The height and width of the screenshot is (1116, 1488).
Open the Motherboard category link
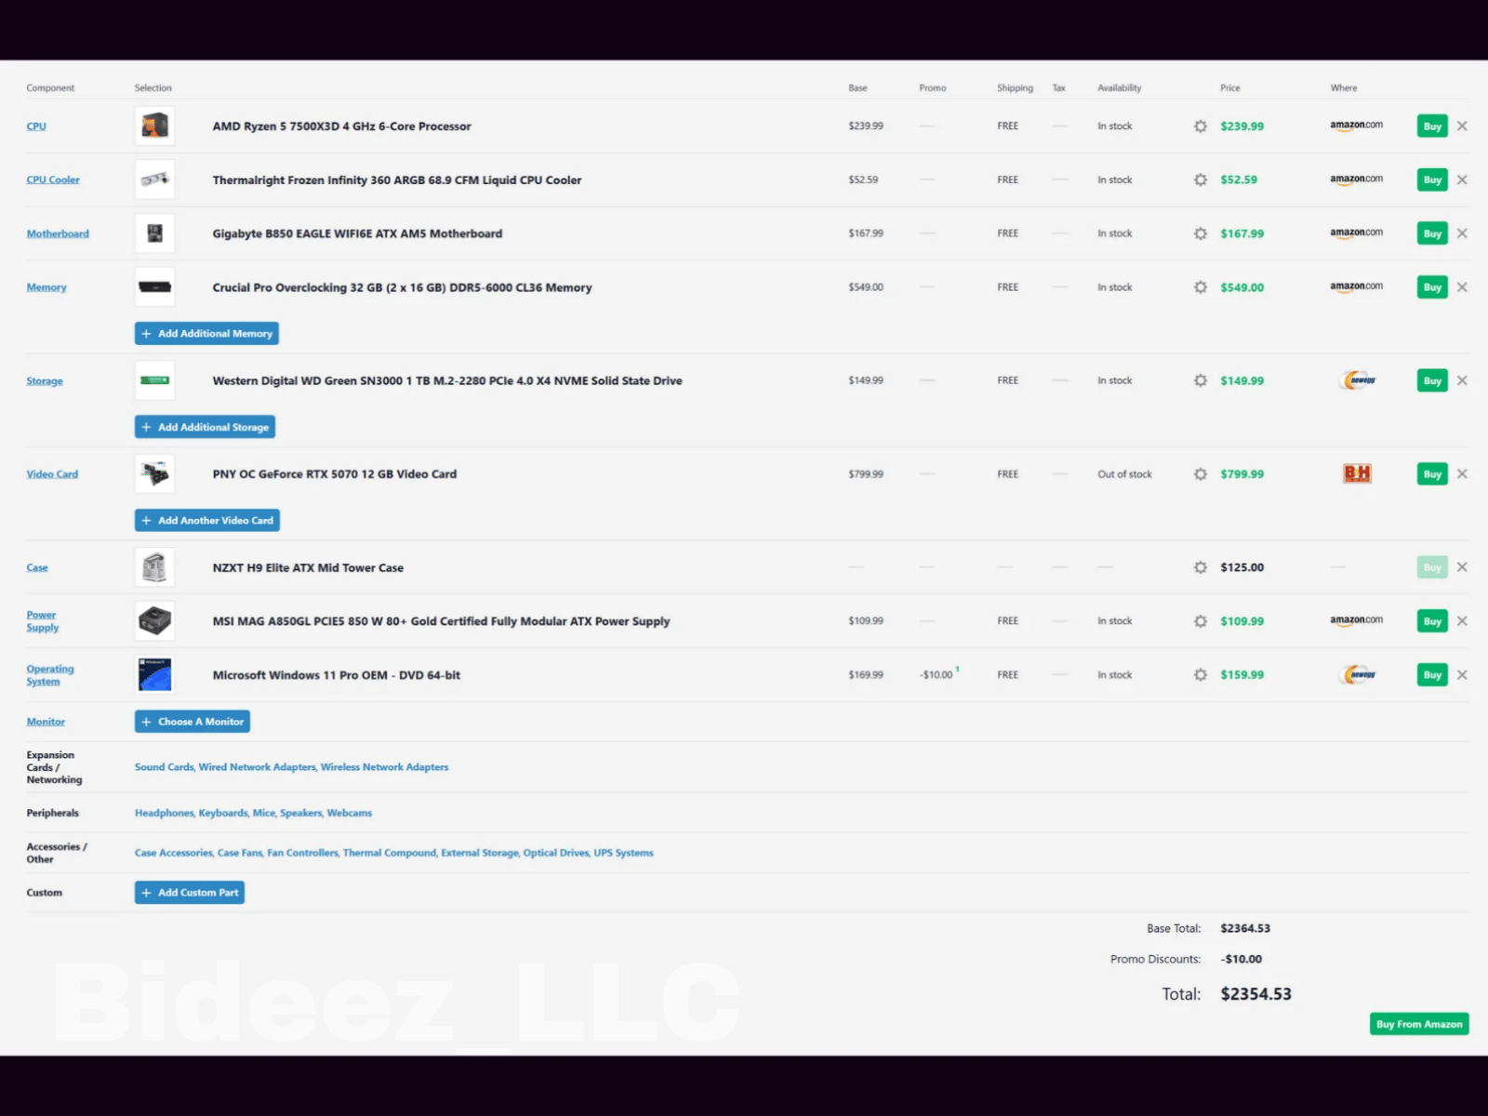point(58,234)
